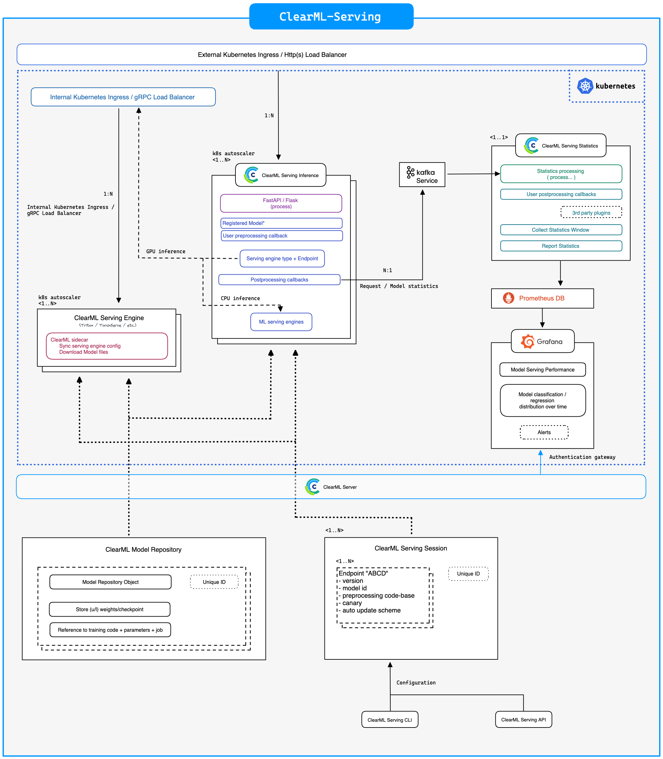This screenshot has width=663, height=759.
Task: Click ClearML logo on Serving Statistics label
Action: 532,146
